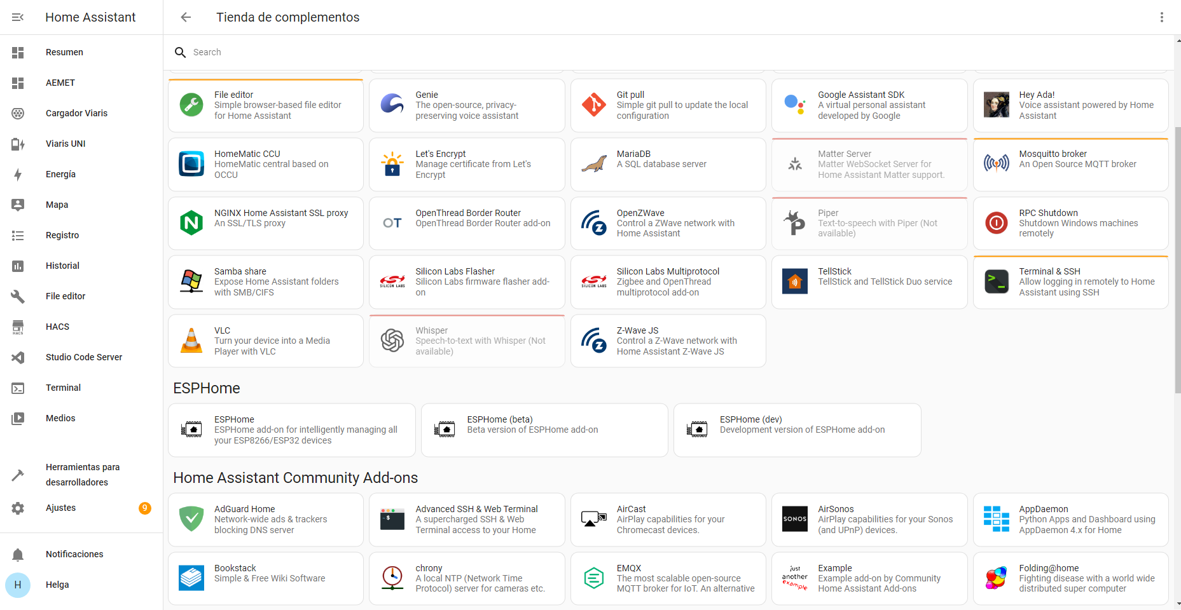Open the ESPHome add-on card

[292, 430]
